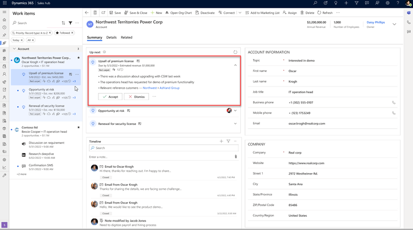This screenshot has width=413, height=230.
Task: Click the sort arrows in Work items
Action: (64, 23)
